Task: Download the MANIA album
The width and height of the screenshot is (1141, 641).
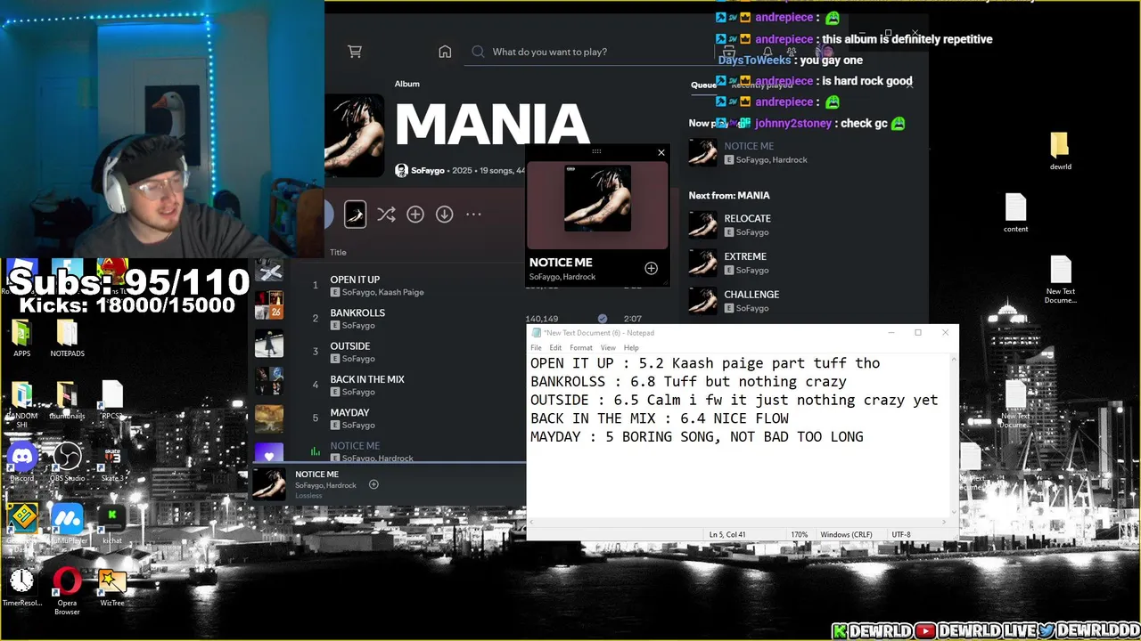Action: [x=444, y=215]
